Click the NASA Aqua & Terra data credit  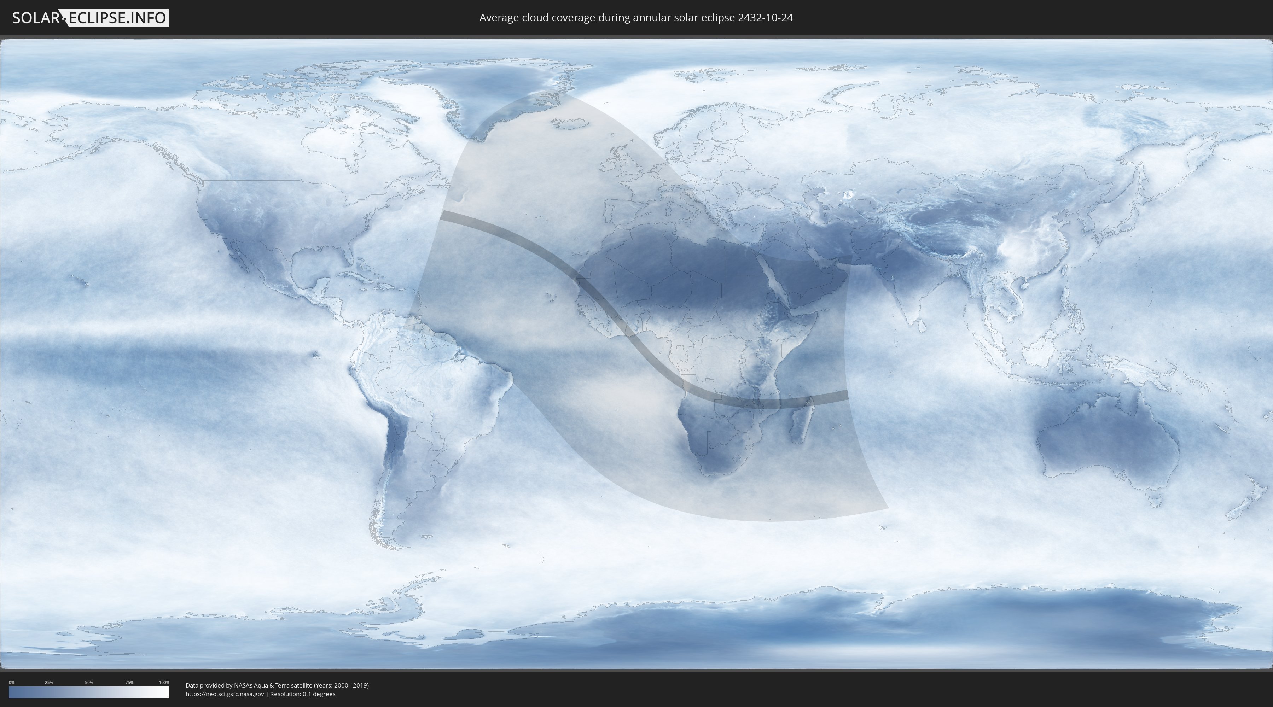click(x=277, y=685)
